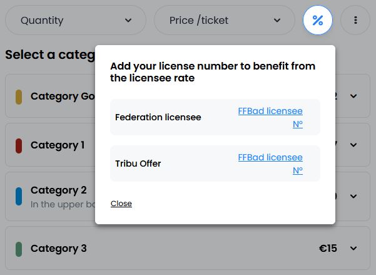Screen dimensions: 376x275
Task: Expand Category 1 chevron
Action: [353, 145]
